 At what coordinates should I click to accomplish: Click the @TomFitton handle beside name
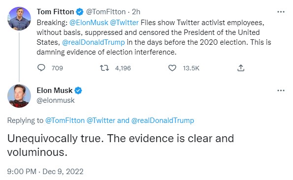click(106, 12)
